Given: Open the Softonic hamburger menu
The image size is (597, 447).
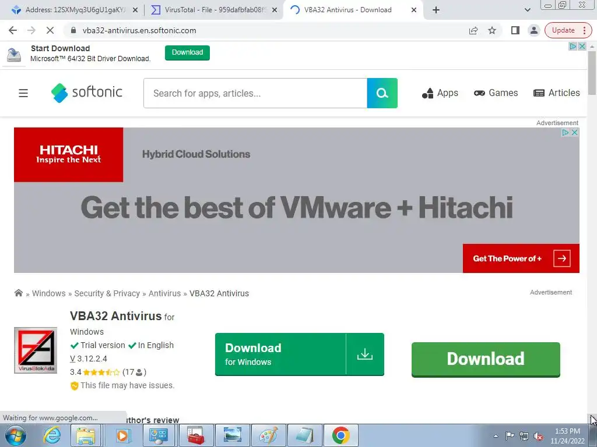Looking at the screenshot, I should (23, 93).
